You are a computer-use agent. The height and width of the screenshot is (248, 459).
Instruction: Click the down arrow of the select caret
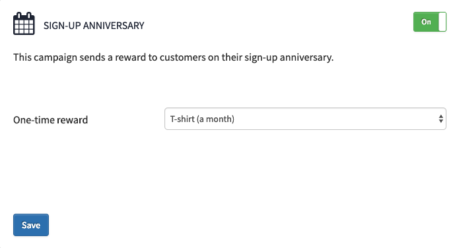tap(441, 121)
